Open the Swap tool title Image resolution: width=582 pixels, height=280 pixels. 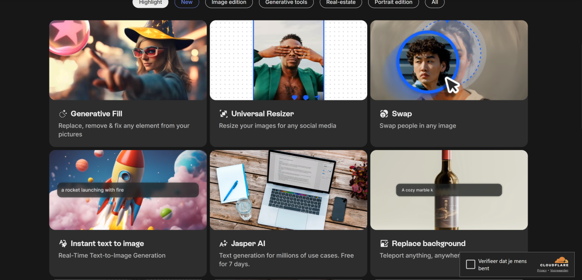tap(402, 114)
